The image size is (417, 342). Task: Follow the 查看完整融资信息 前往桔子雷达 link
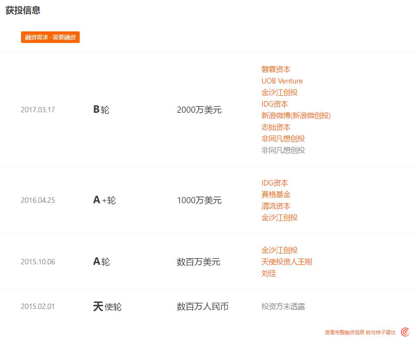(x=360, y=332)
